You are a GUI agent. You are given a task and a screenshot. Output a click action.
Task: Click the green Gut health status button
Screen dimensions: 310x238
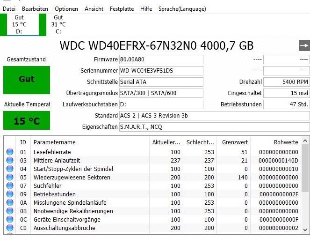(x=27, y=80)
